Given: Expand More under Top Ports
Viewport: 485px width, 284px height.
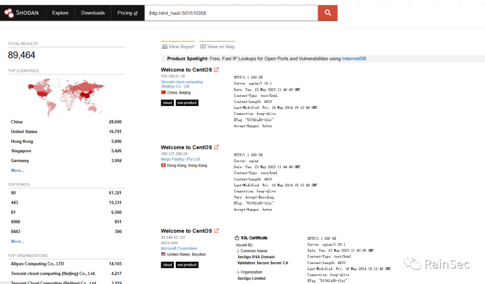Looking at the screenshot, I should pyautogui.click(x=18, y=241).
